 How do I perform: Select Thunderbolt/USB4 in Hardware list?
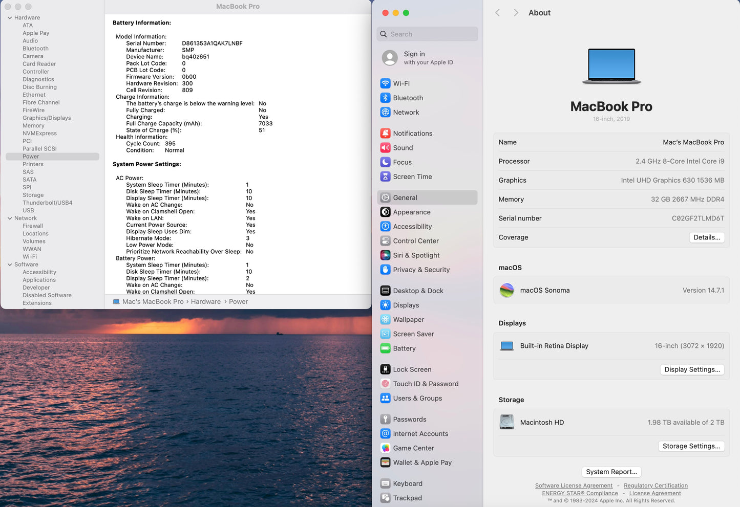pyautogui.click(x=47, y=203)
